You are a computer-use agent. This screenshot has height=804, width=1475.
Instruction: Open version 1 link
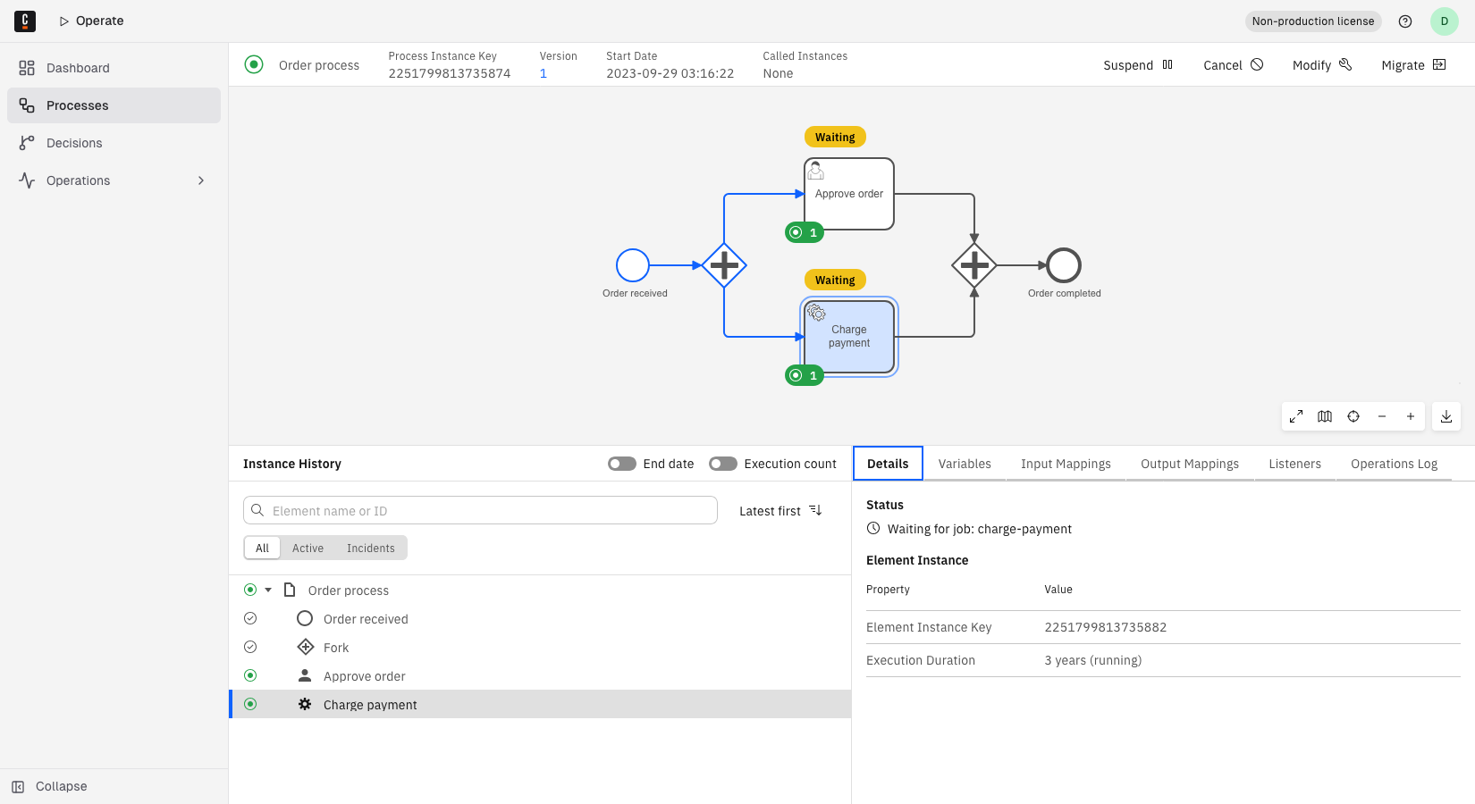tap(544, 74)
